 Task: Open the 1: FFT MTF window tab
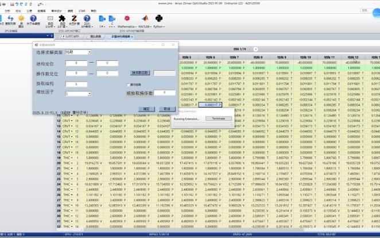pyautogui.click(x=70, y=37)
